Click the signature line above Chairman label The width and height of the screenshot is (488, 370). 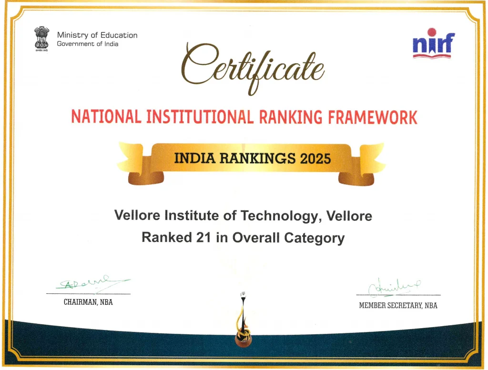(88, 294)
